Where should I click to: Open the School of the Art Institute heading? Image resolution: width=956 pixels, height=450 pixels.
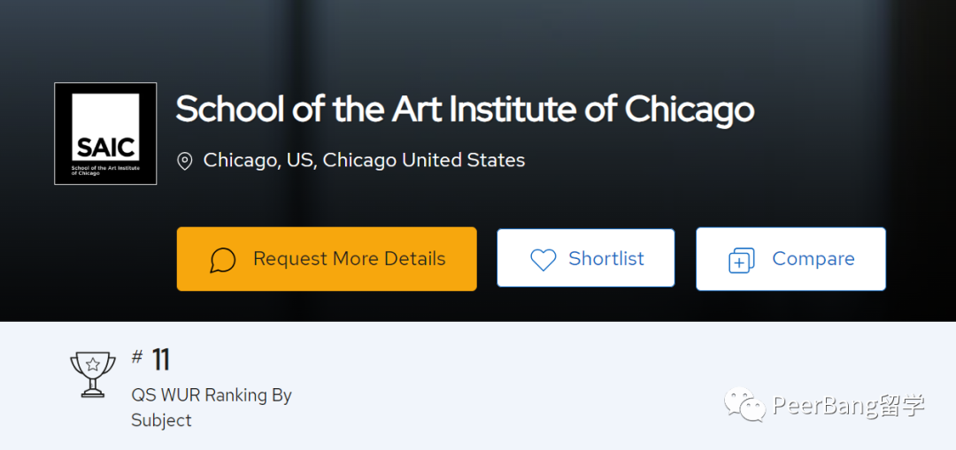pos(466,109)
